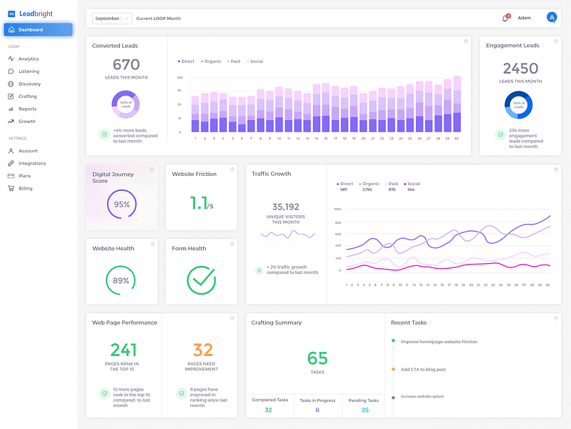Toggle Organic series in Traffic Growth legend
The width and height of the screenshot is (571, 429).
coord(369,184)
